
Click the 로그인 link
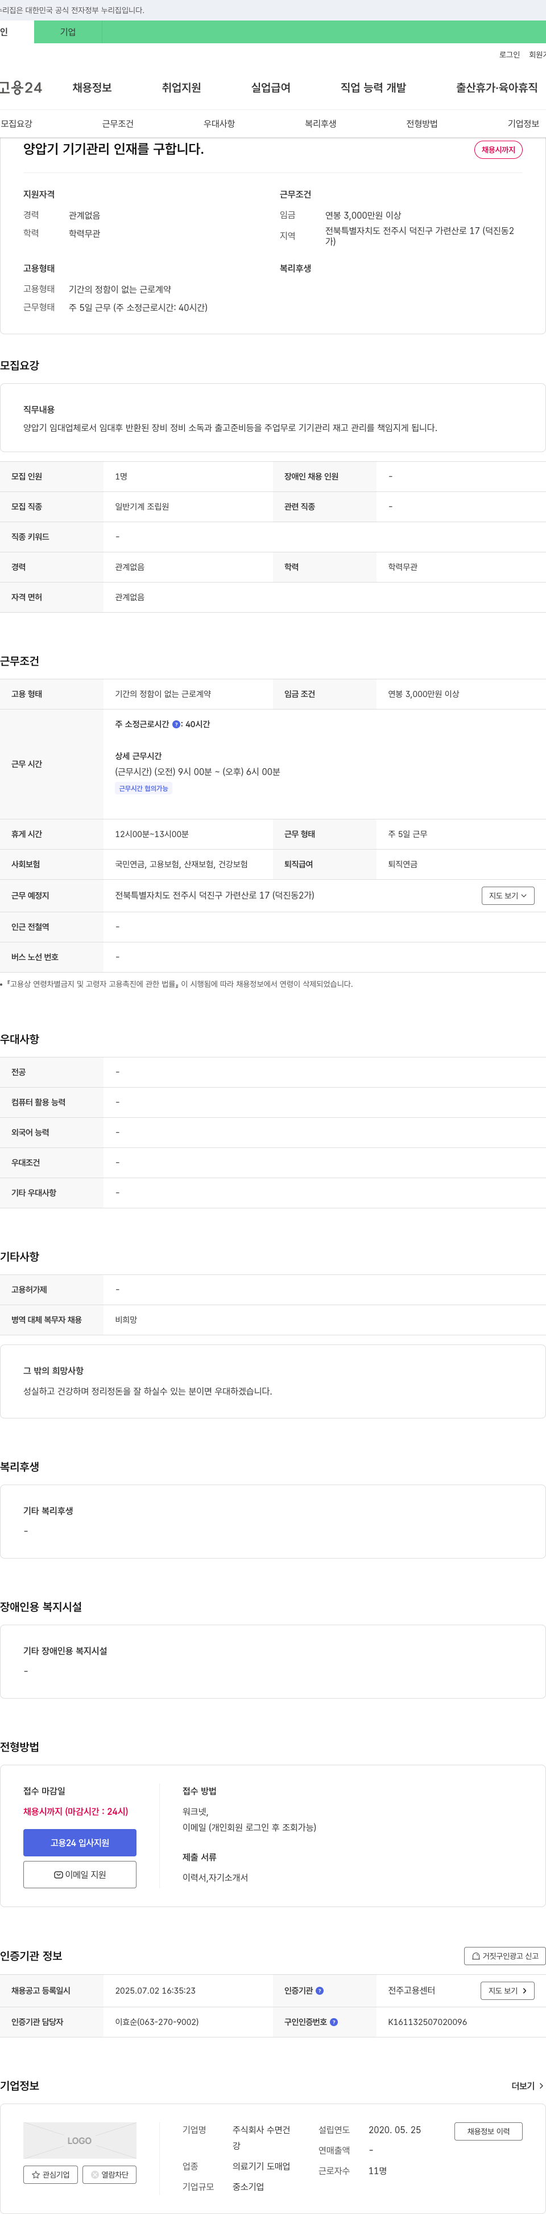pos(509,54)
